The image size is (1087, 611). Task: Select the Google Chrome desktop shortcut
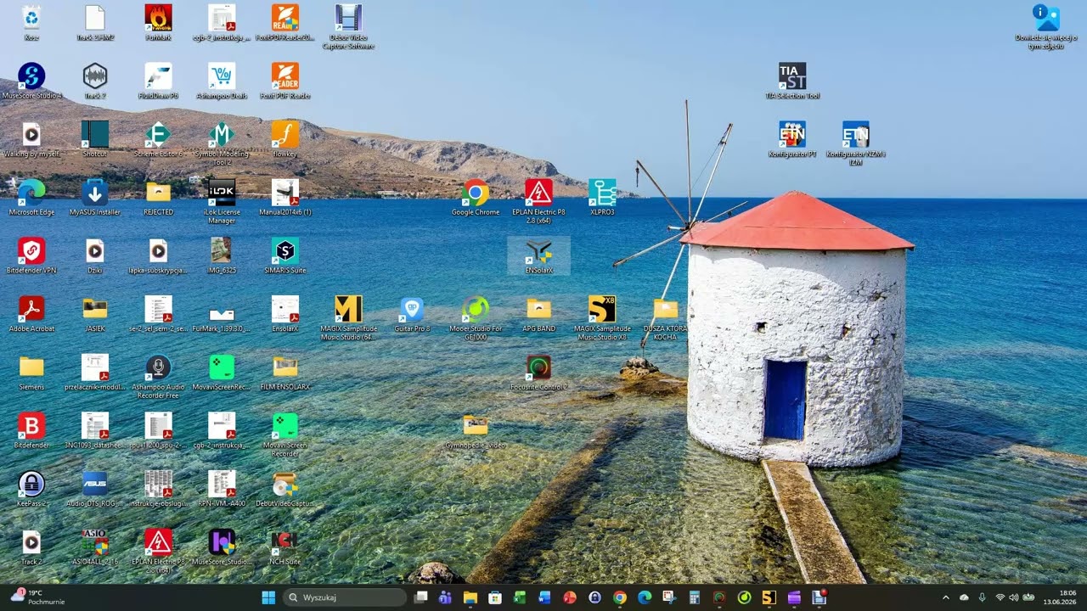(x=476, y=198)
